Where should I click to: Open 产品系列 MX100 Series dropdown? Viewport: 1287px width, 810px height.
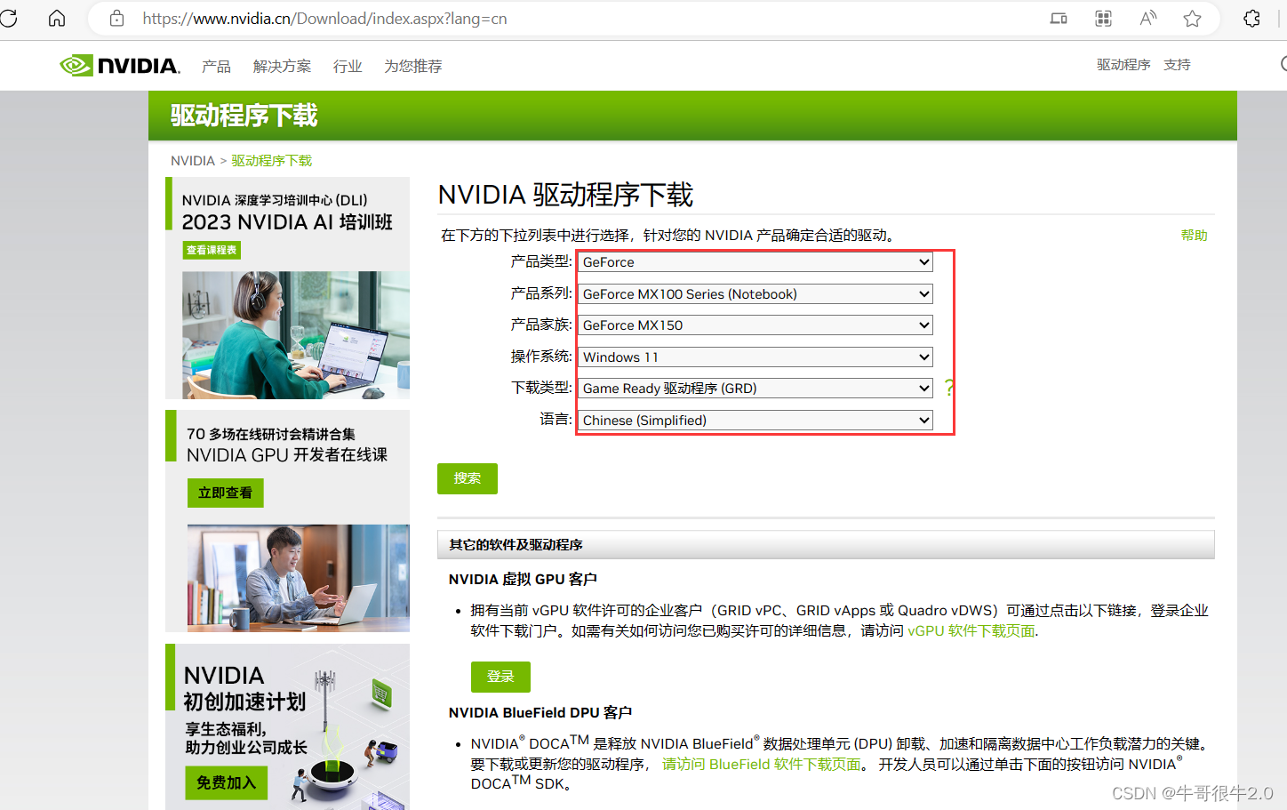coord(755,294)
